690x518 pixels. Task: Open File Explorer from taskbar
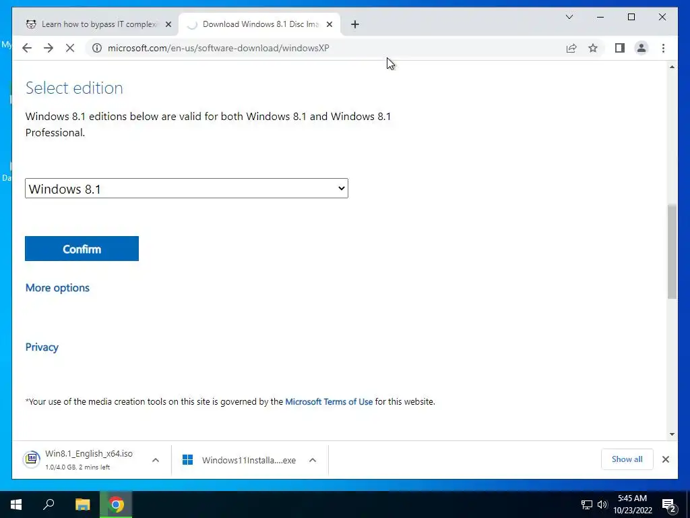pos(82,505)
